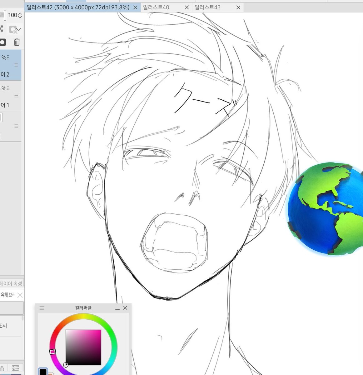Grab the reorder handle of 레이어 1
This screenshot has width=363, height=375.
point(16,96)
